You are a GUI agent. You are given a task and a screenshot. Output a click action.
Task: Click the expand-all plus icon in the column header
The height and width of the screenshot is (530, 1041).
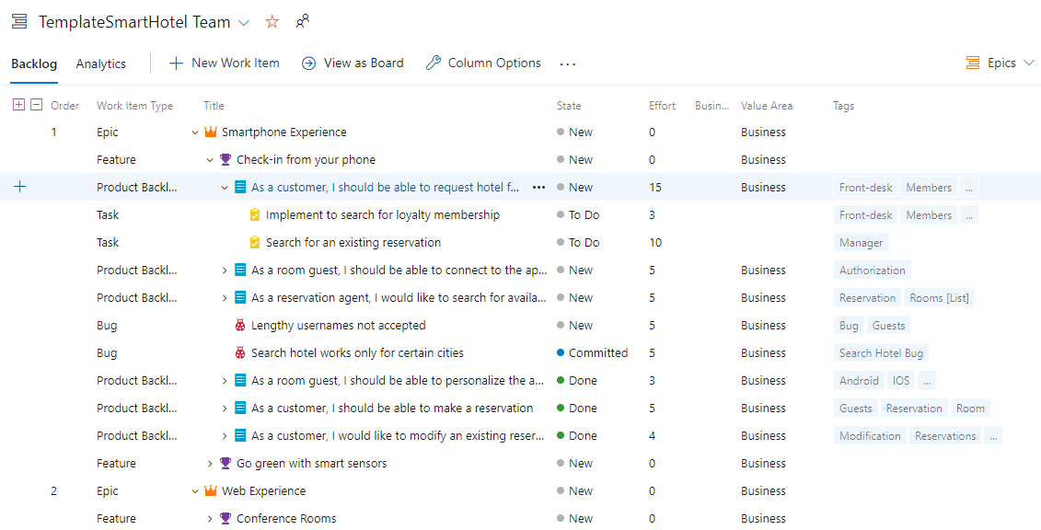click(x=20, y=105)
